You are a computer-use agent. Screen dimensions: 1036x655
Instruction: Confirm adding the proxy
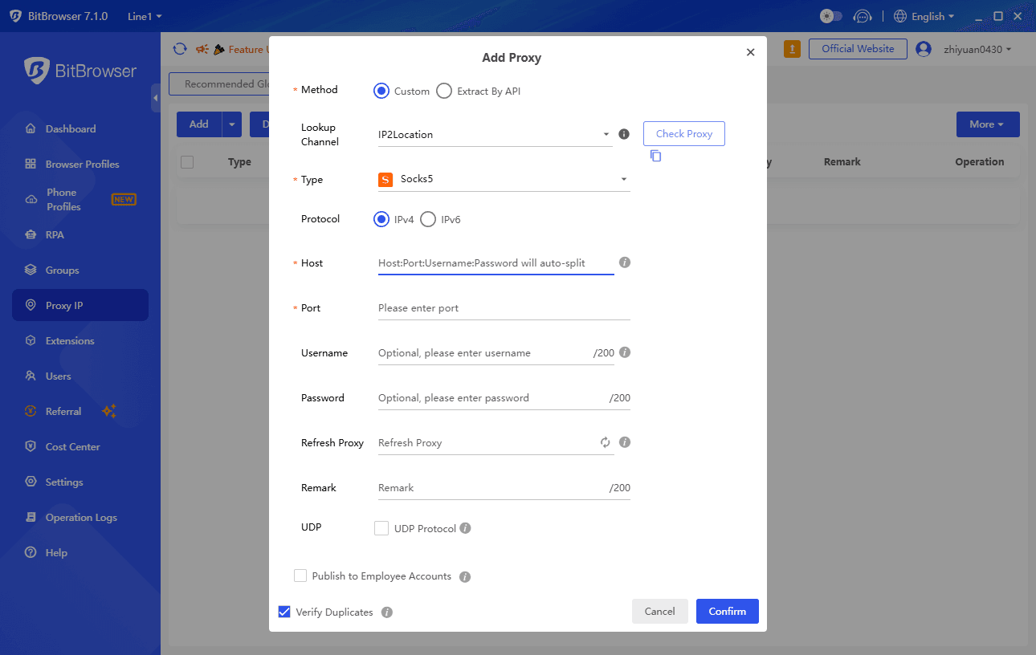(x=727, y=611)
